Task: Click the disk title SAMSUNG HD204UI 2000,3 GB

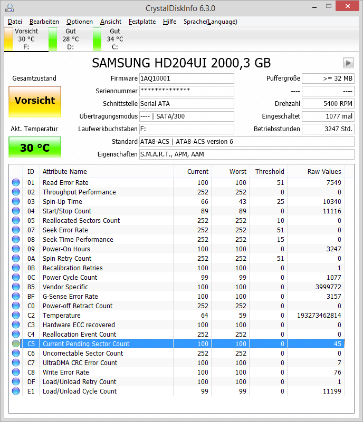Action: pyautogui.click(x=182, y=63)
